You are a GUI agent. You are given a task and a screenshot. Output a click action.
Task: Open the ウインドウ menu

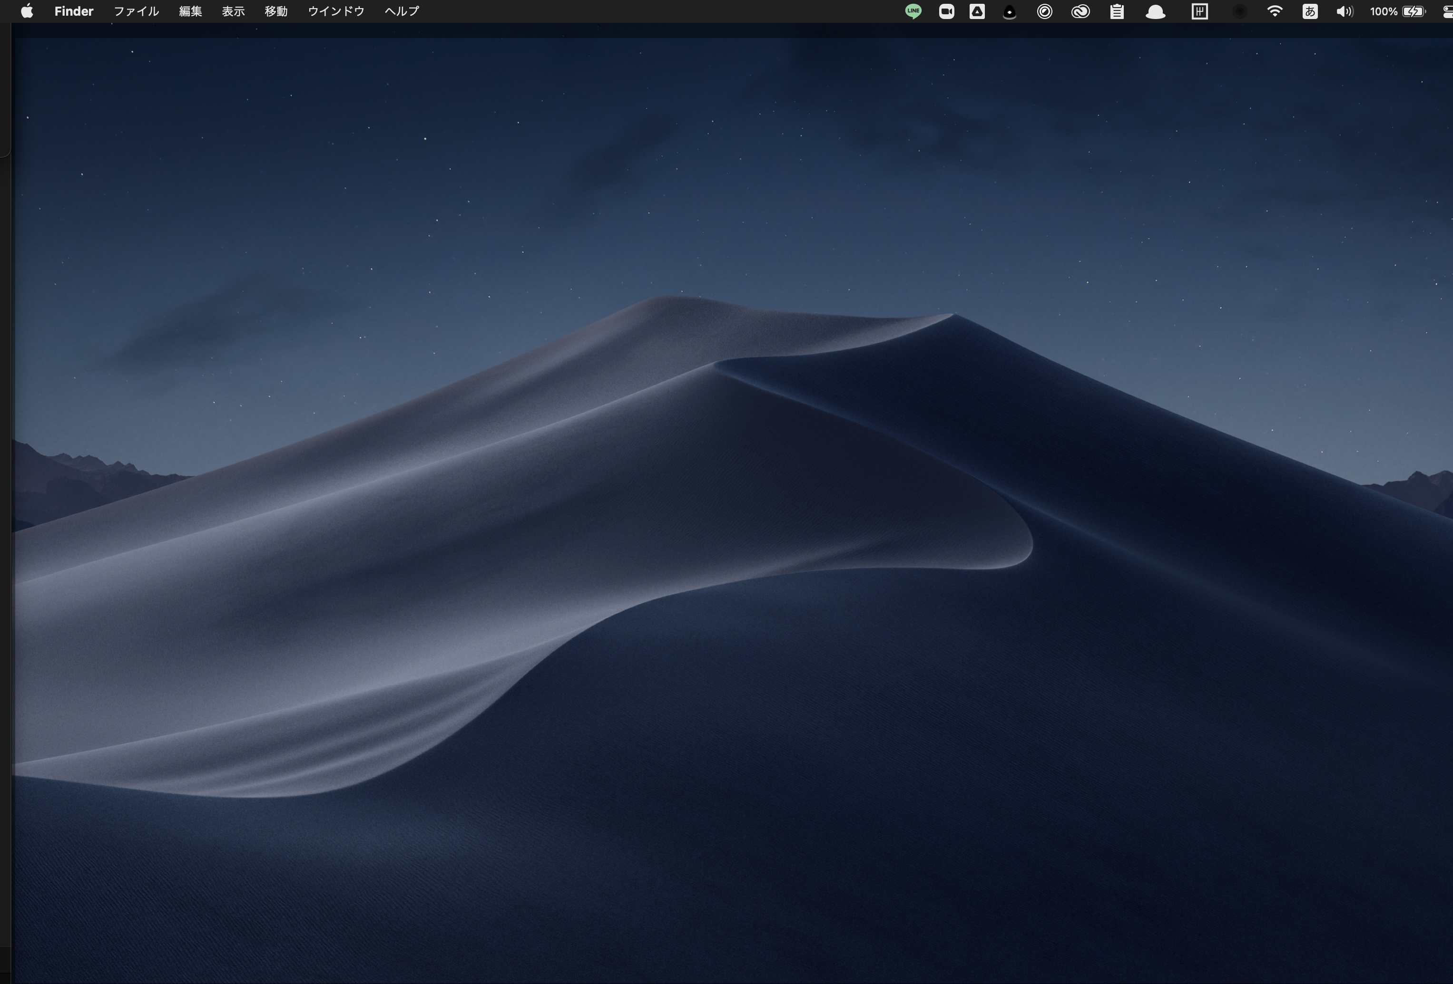336,11
